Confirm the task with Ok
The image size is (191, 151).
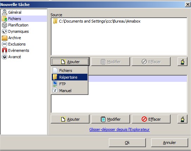(127, 143)
